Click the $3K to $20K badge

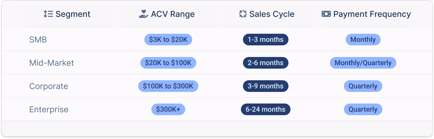168,40
